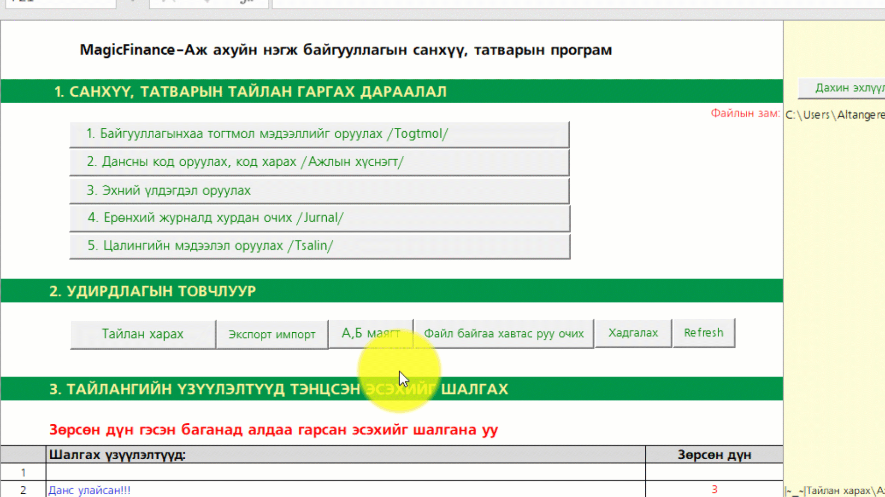Click the blue "Данс улайсан!!!" link
Viewport: 885px width, 497px height.
click(89, 490)
